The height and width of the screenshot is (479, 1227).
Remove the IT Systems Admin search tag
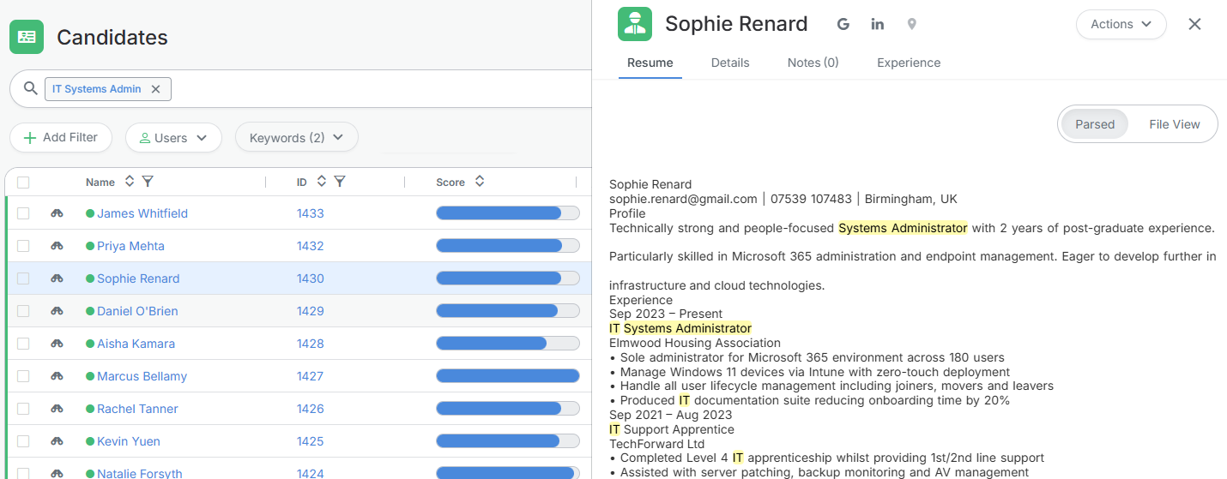[155, 89]
